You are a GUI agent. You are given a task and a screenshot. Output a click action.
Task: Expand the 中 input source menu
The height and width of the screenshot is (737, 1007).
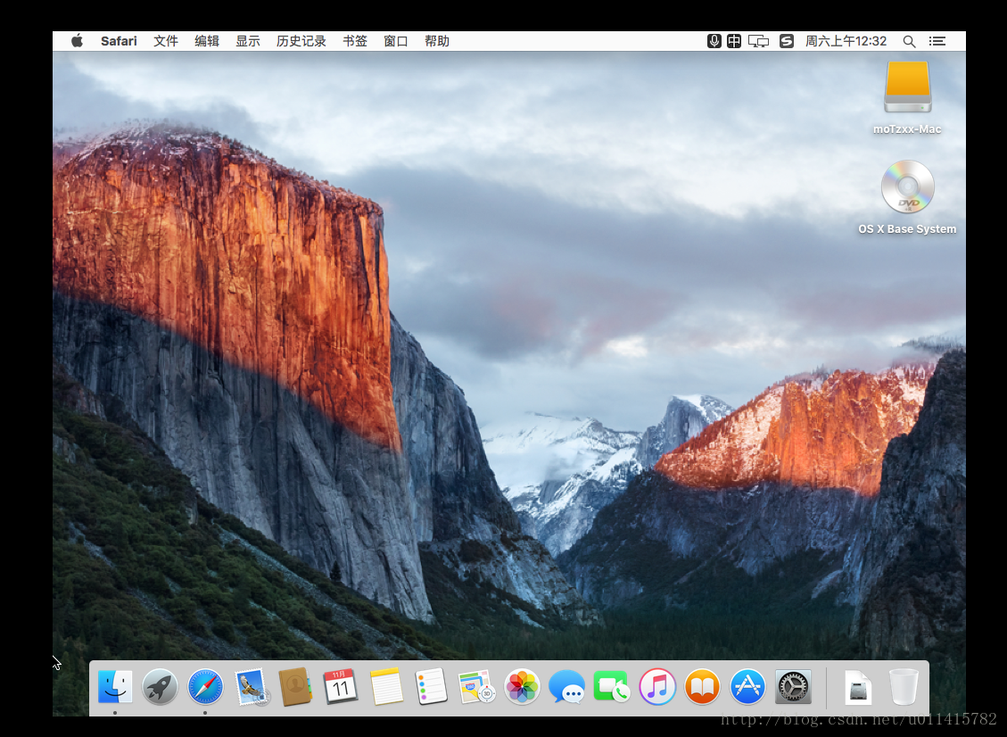click(734, 41)
